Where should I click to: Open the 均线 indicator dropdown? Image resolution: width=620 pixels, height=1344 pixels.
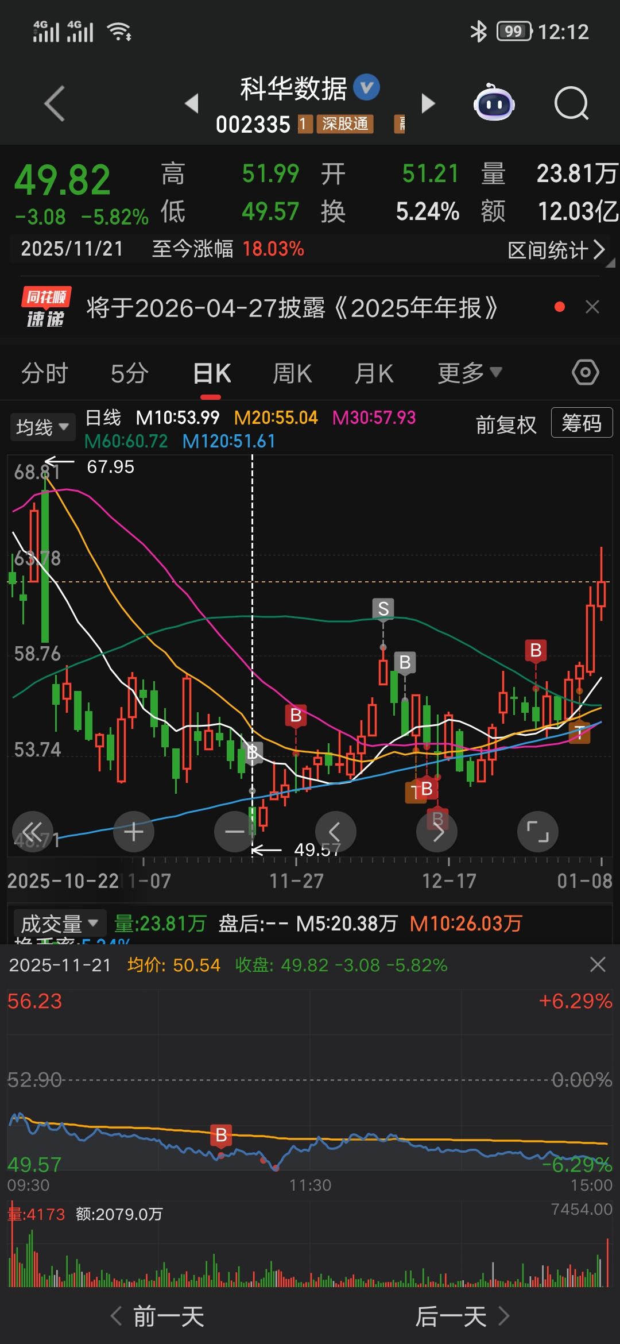point(42,427)
